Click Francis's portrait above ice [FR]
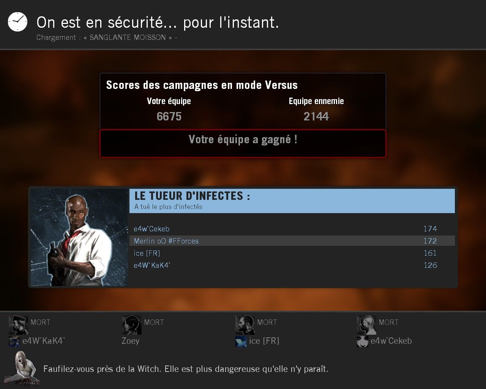This screenshot has width=486, height=389. [245, 325]
